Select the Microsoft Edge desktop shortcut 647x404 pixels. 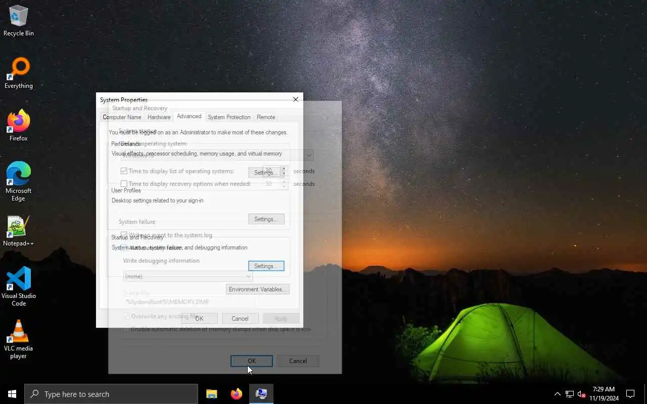click(19, 182)
